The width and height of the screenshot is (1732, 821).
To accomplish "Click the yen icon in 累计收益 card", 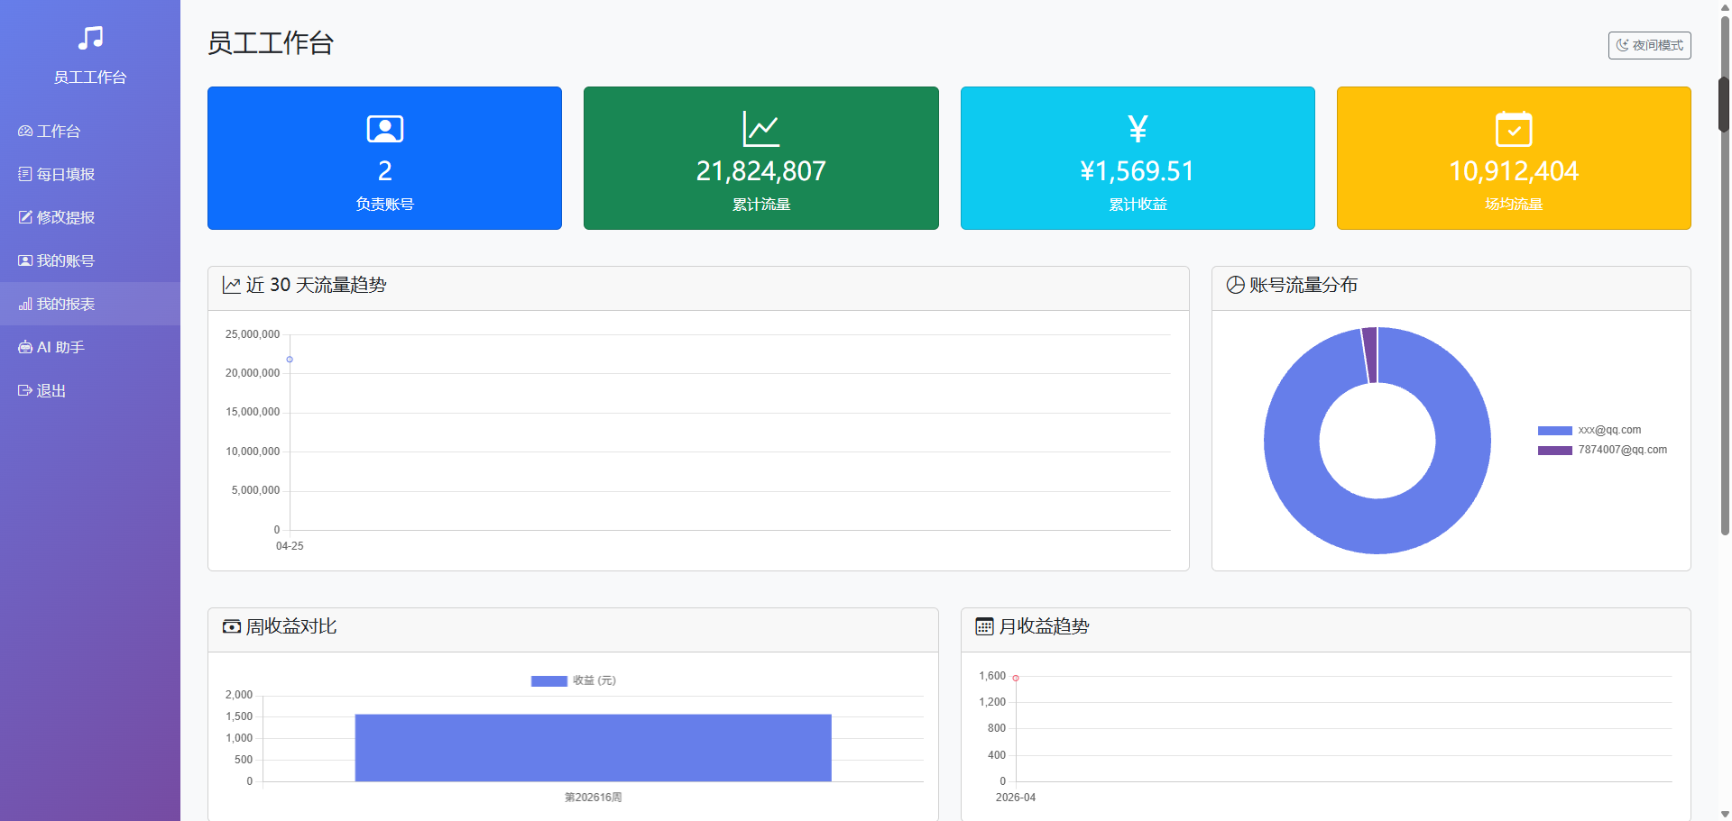I will click(1138, 129).
